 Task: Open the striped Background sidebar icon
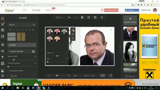(2, 63)
